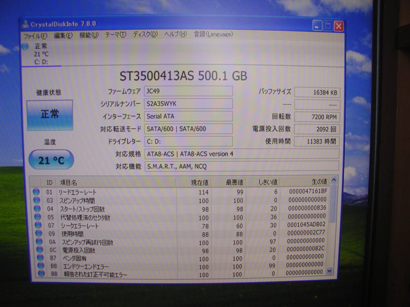Screen dimensions: 410x307
Task: Click the standard field ATA8-ACS version 4
Action: point(242,154)
